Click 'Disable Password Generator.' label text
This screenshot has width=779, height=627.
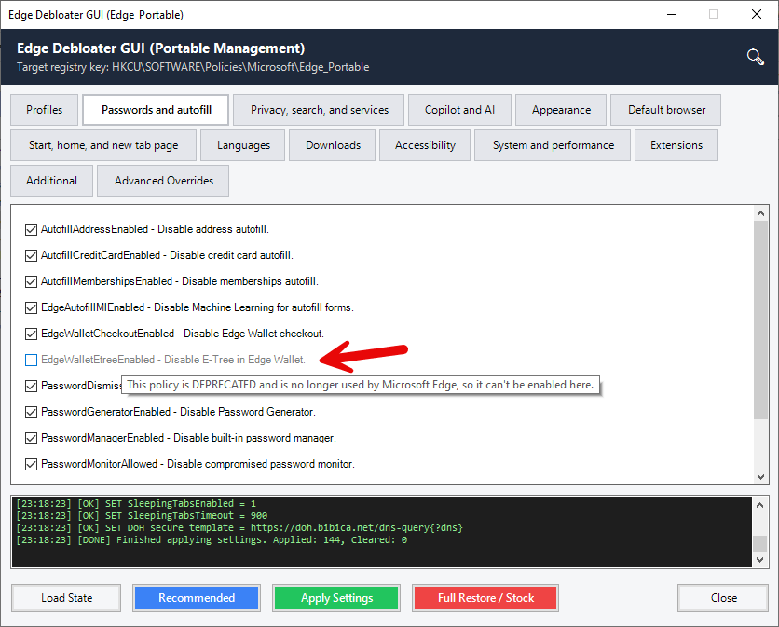[248, 412]
